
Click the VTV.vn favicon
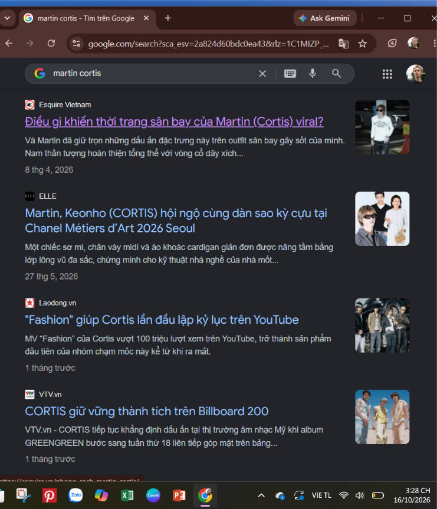point(30,395)
